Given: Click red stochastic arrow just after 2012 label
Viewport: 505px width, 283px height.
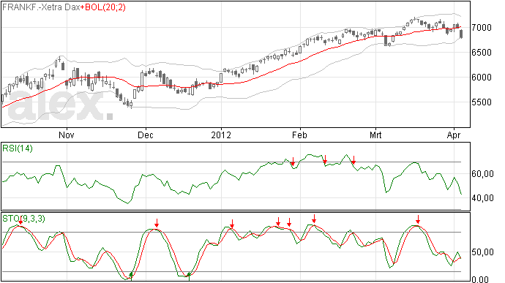Looking at the screenshot, I should (x=232, y=224).
